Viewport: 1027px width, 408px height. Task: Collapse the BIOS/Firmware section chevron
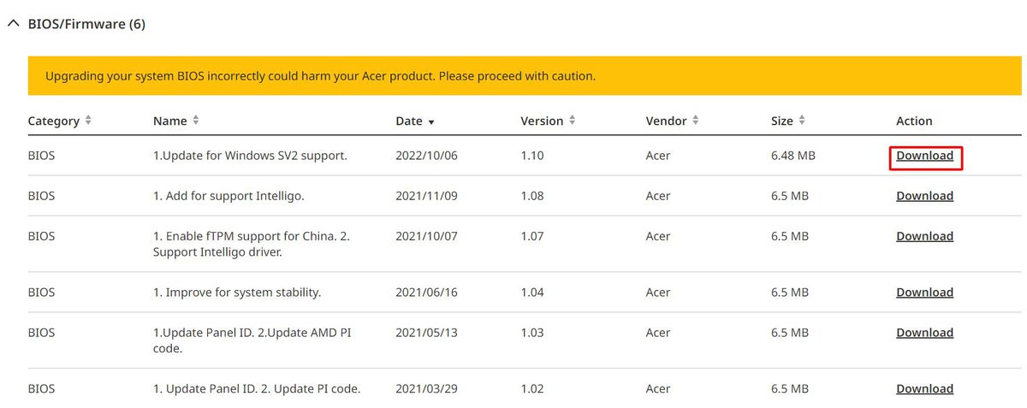13,24
